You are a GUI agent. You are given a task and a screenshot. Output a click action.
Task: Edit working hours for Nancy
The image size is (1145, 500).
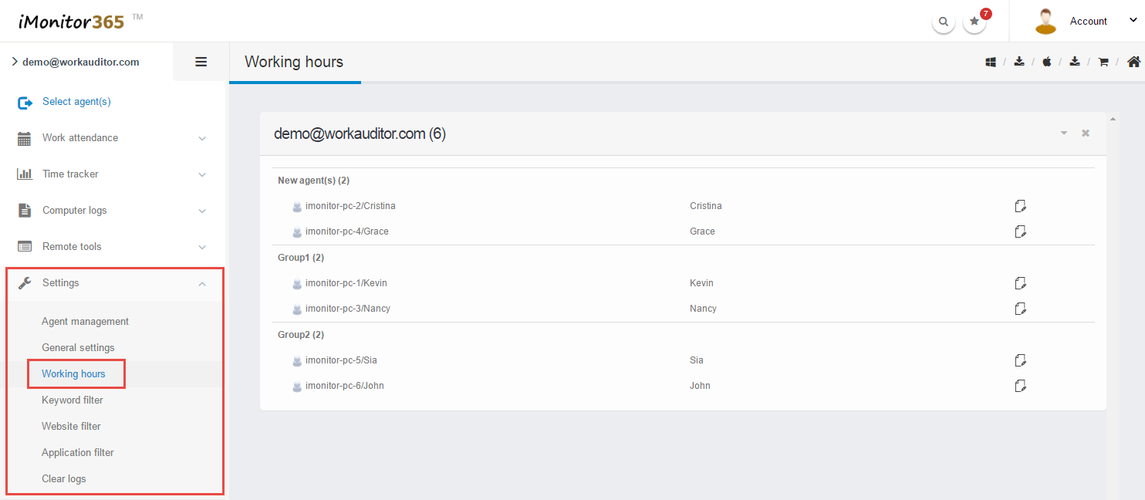[1020, 309]
